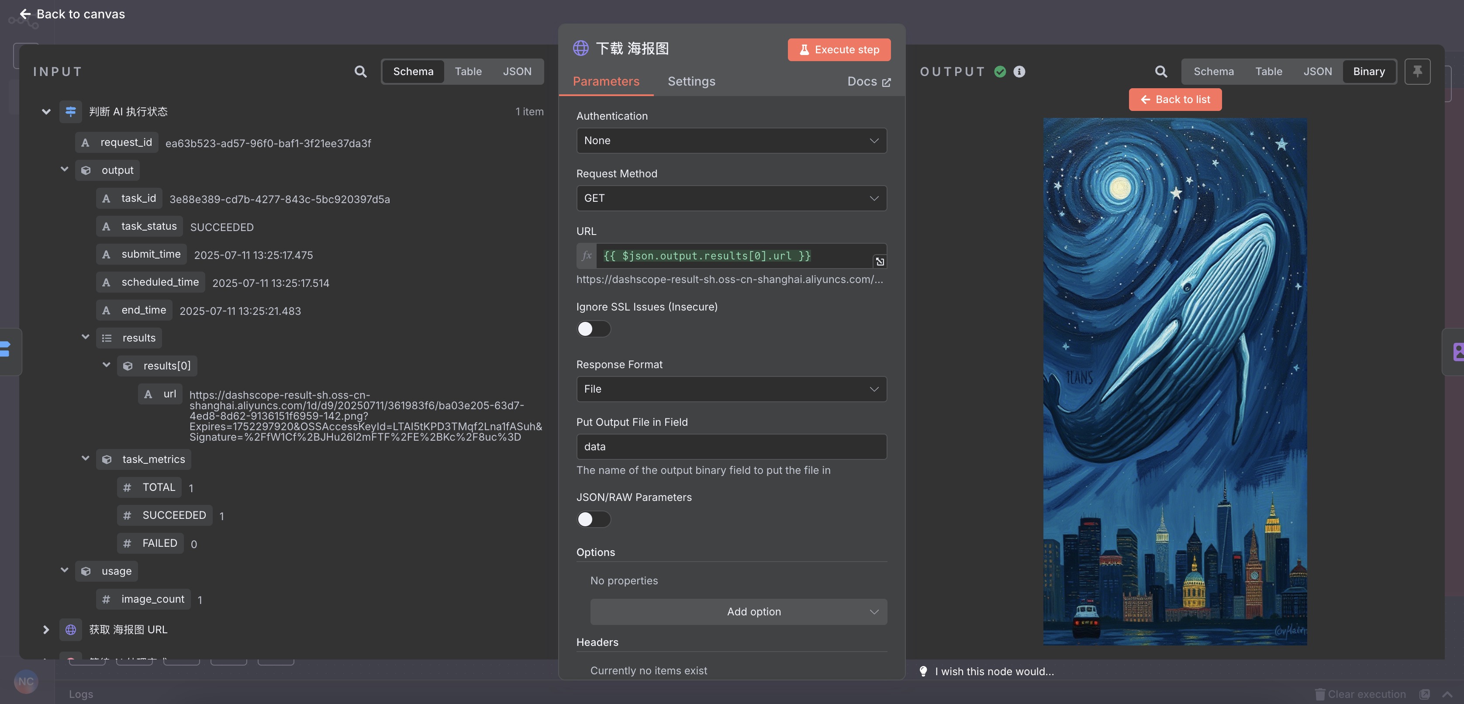Click the whale poster image preview
Image resolution: width=1464 pixels, height=704 pixels.
tap(1175, 381)
